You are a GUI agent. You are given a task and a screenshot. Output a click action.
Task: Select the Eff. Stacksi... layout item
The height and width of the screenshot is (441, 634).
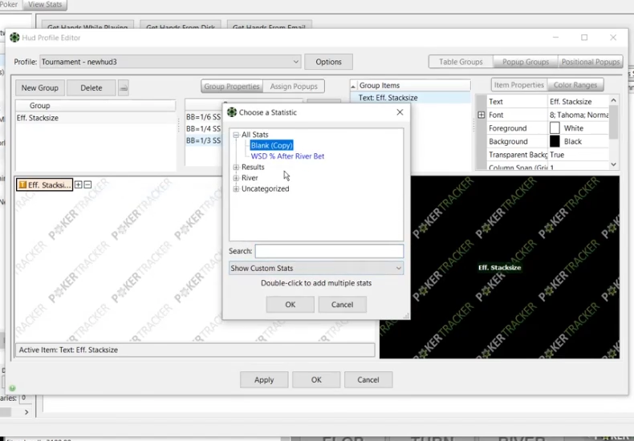coord(45,185)
